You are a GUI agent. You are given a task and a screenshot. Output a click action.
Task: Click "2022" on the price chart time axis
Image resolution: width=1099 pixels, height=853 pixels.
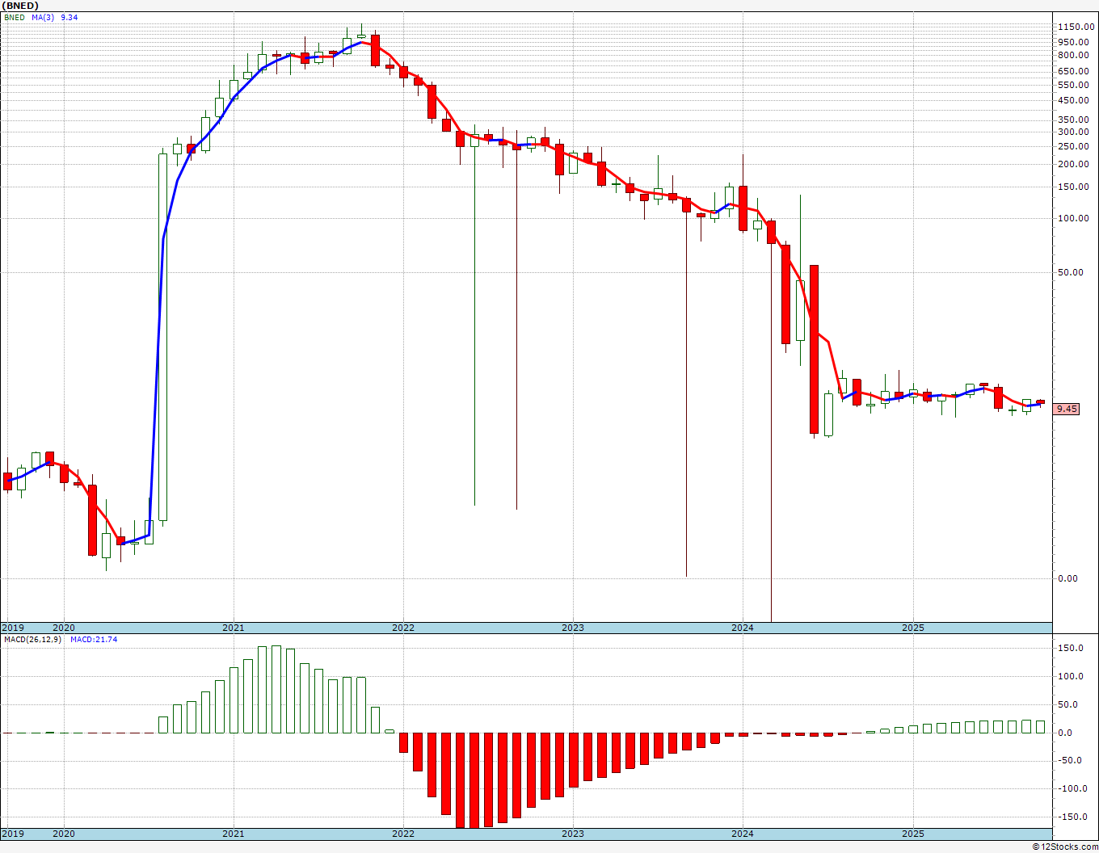click(x=402, y=628)
